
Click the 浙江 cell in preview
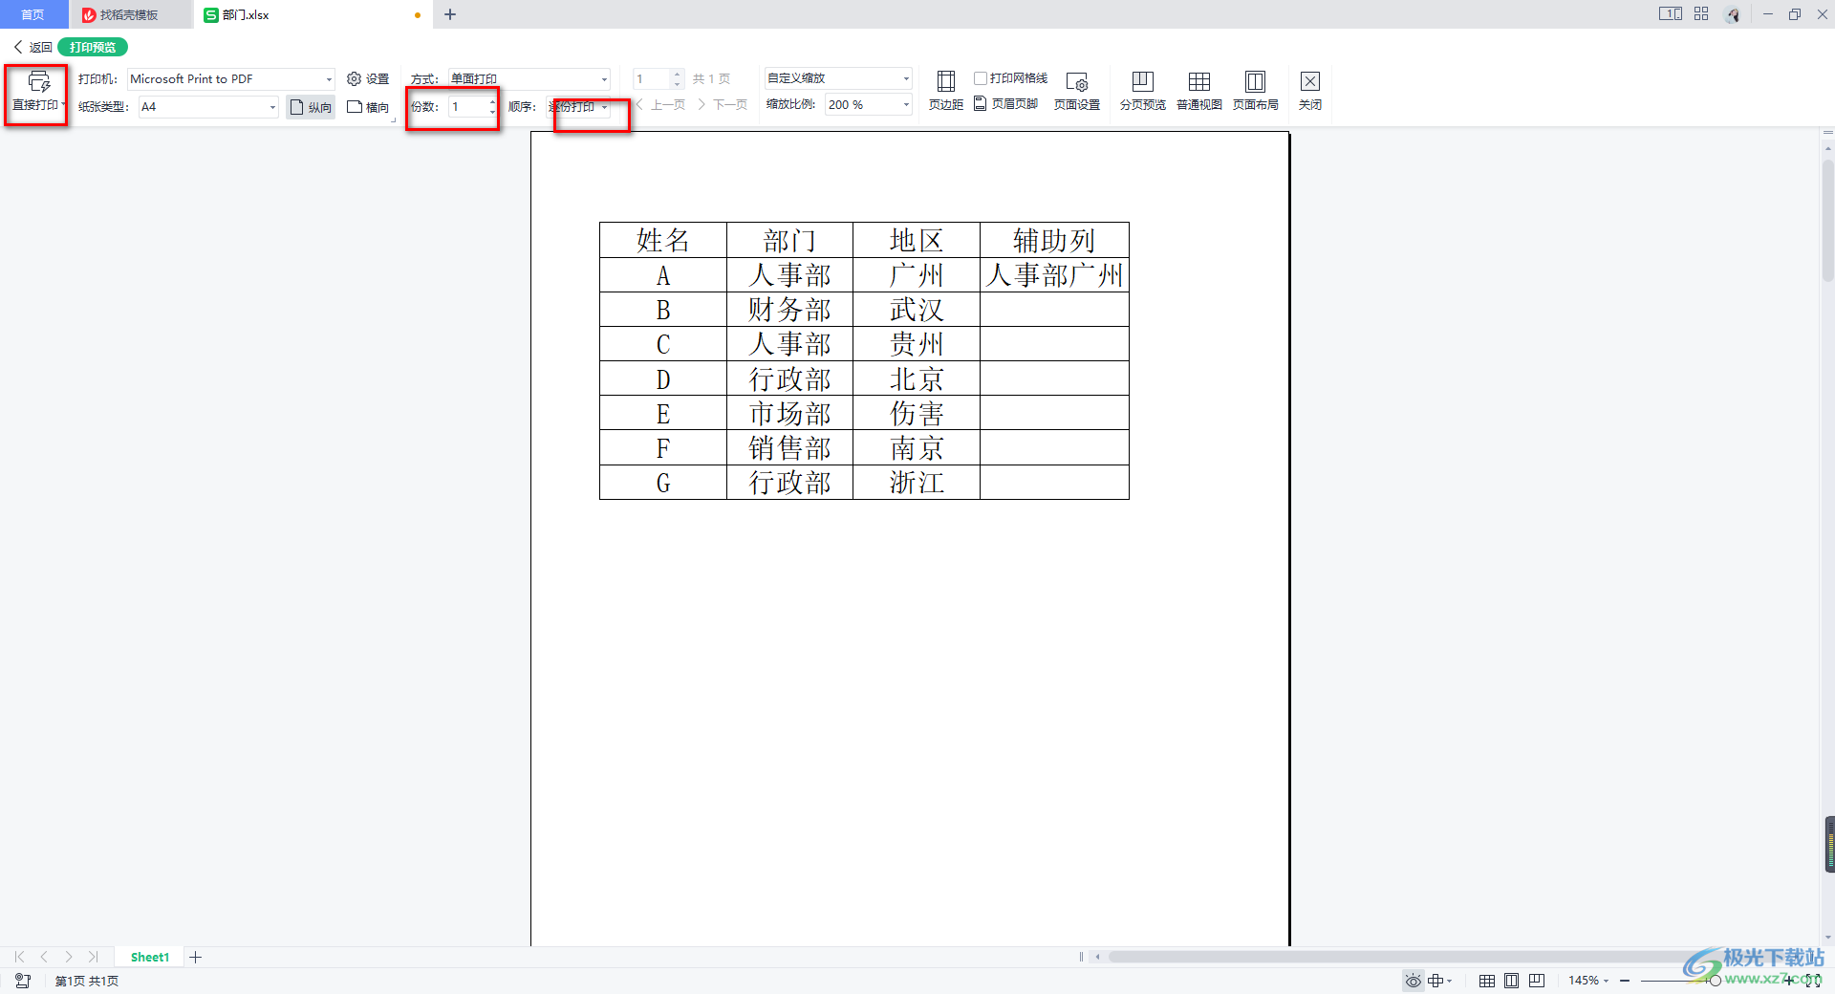[917, 483]
